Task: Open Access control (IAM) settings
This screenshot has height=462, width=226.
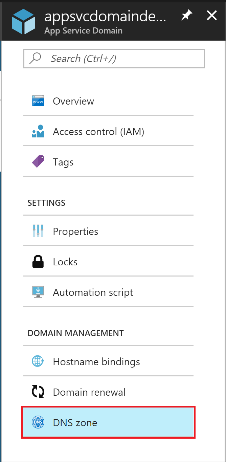Action: tap(98, 131)
